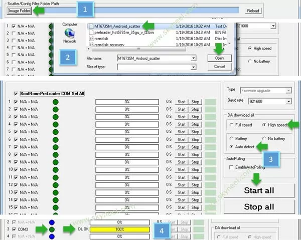
Task: Enable the EnableAutoPolling checkbox
Action: click(231, 167)
